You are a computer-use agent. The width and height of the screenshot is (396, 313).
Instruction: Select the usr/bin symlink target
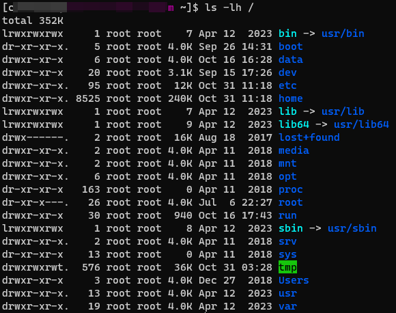click(x=343, y=33)
